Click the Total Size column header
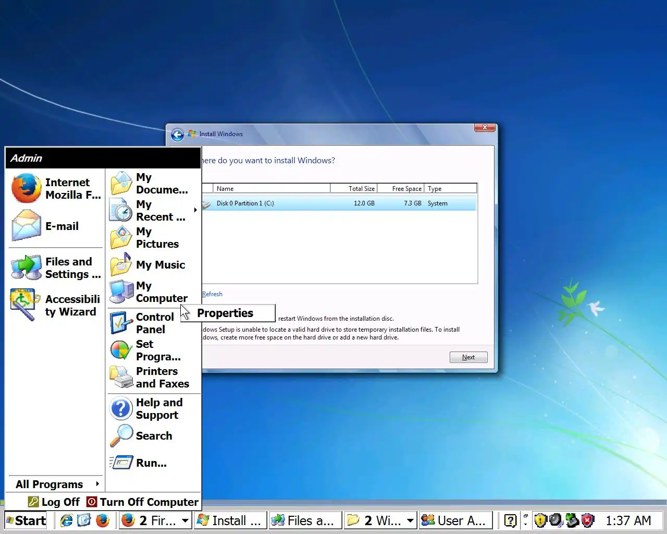Image resolution: width=667 pixels, height=534 pixels. tap(354, 189)
